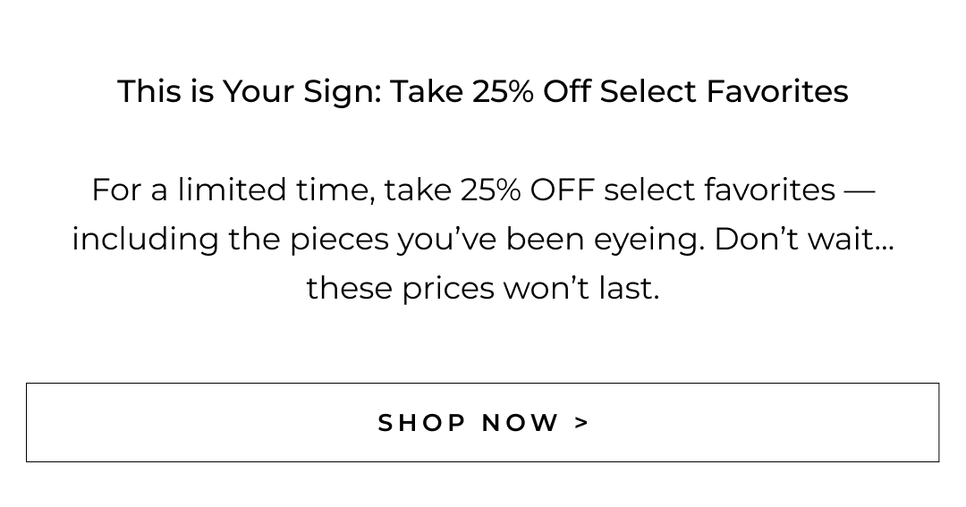The height and width of the screenshot is (507, 966).
Task: Click the SHOP NOW button
Action: point(483,423)
